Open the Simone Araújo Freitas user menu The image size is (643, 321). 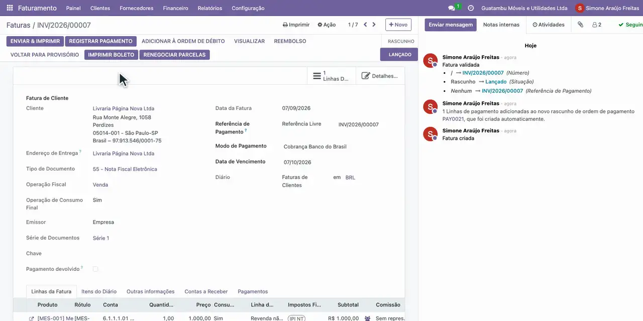(x=607, y=8)
